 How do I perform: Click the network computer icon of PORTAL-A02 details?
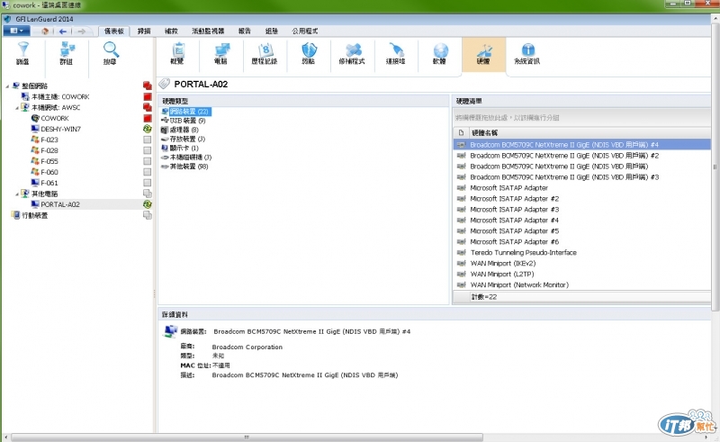point(170,331)
